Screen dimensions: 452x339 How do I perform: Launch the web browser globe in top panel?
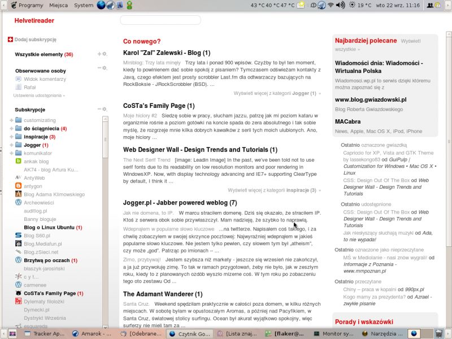[101, 5]
